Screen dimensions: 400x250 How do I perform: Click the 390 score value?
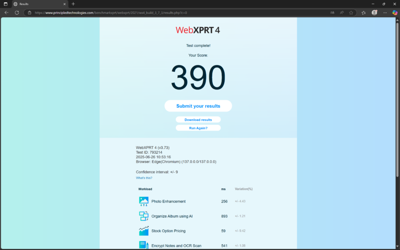(198, 77)
